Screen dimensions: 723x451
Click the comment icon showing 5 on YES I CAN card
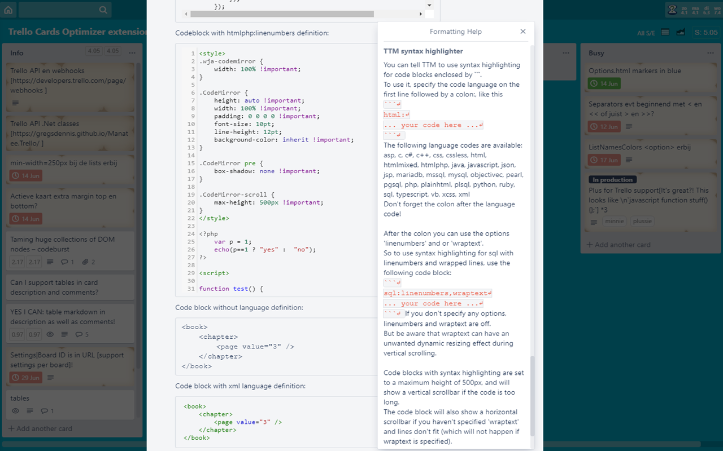[x=80, y=334]
